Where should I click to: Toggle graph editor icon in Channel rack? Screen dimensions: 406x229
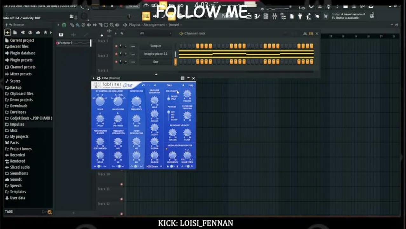click(x=305, y=33)
